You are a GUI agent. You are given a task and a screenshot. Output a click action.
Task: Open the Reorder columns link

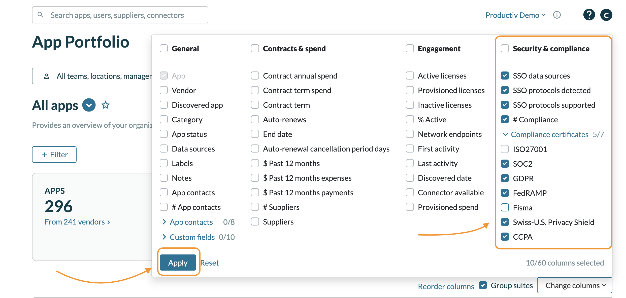pyautogui.click(x=446, y=286)
